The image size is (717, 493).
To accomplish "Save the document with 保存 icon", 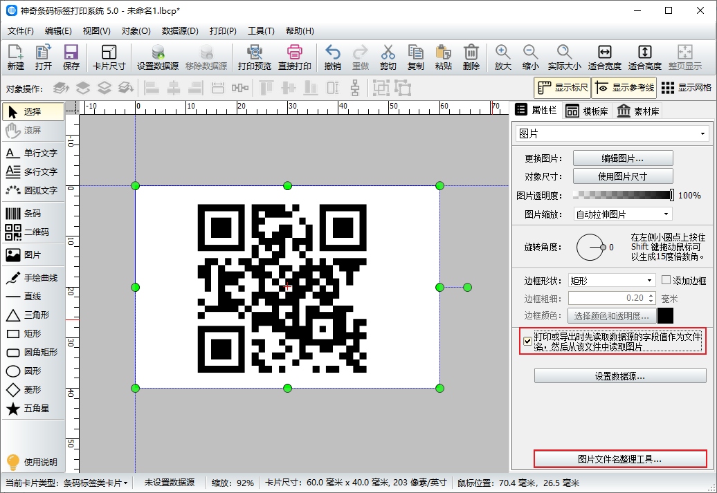I will tap(71, 57).
